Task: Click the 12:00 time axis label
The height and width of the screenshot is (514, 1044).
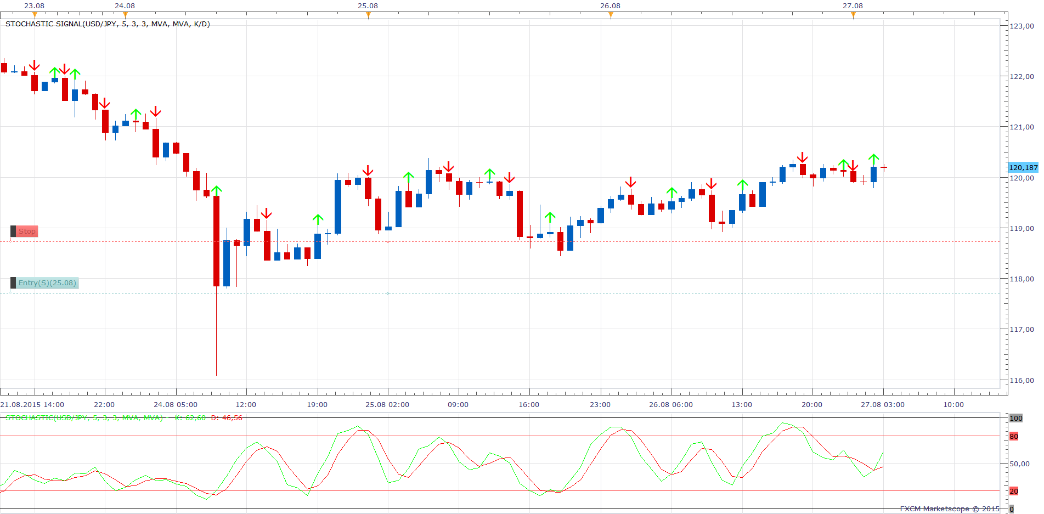Action: (246, 405)
